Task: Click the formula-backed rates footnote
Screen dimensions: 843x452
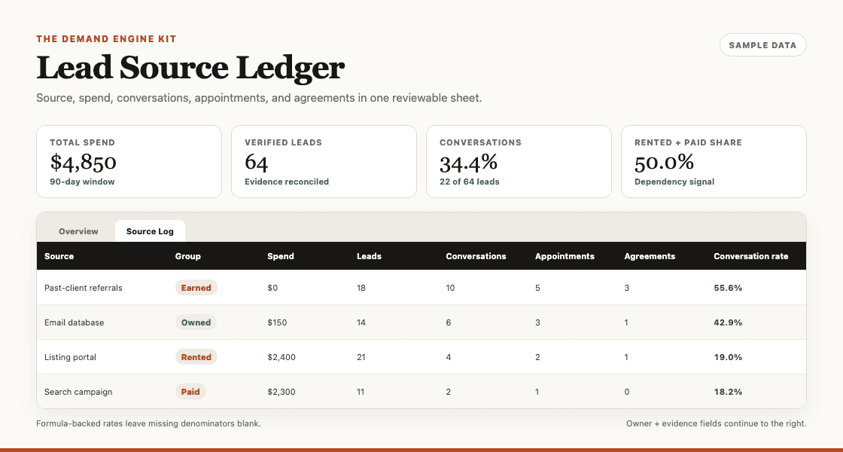Action: tap(148, 423)
